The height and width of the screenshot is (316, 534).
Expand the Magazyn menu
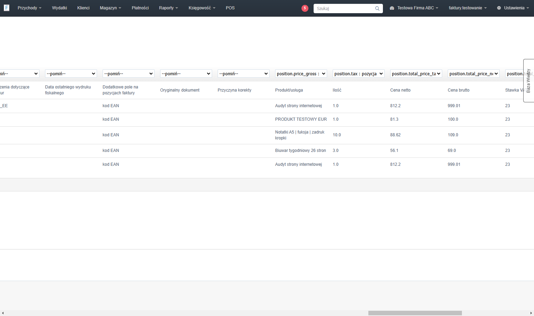(111, 8)
